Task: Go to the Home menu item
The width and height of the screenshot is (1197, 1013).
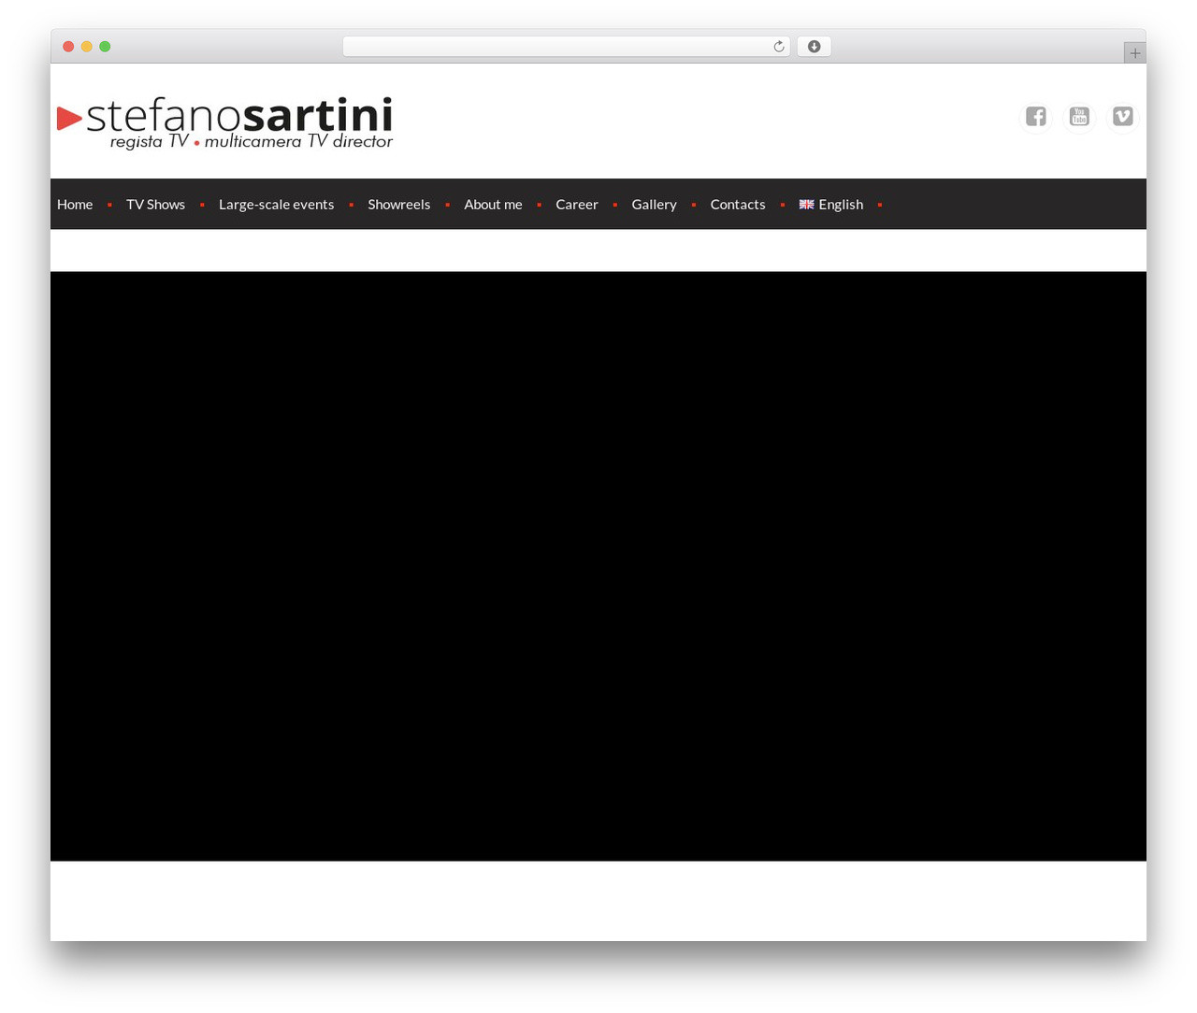Action: [75, 205]
